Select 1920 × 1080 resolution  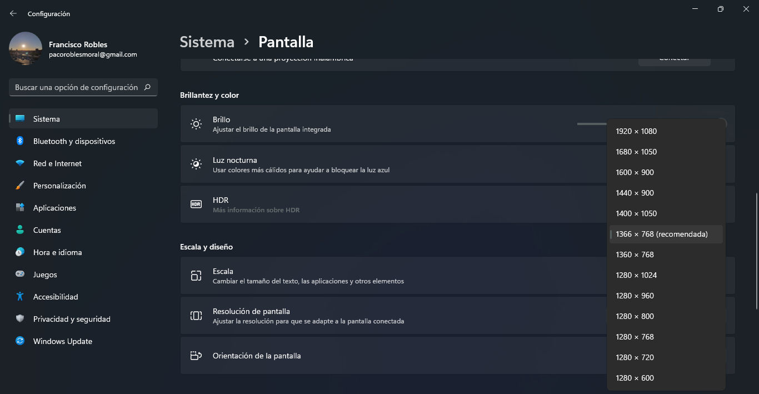pyautogui.click(x=636, y=131)
